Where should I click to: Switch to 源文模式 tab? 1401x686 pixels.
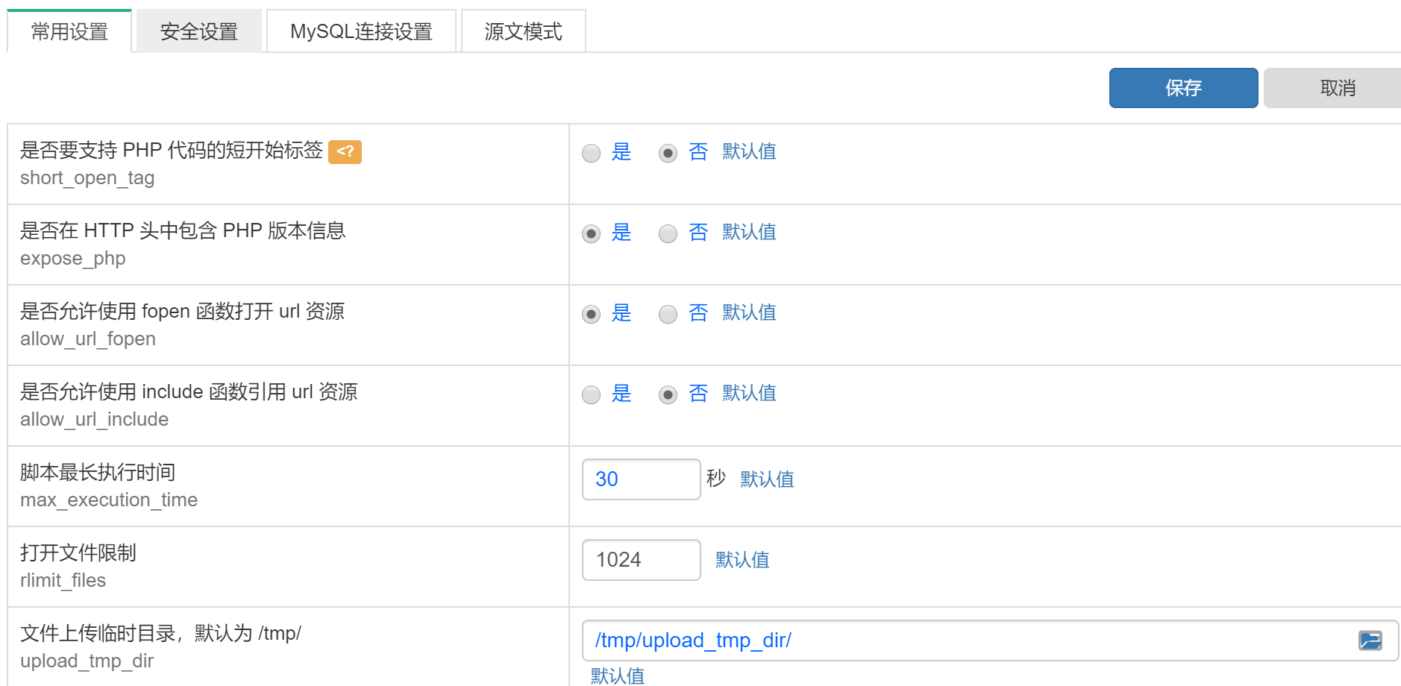point(523,31)
